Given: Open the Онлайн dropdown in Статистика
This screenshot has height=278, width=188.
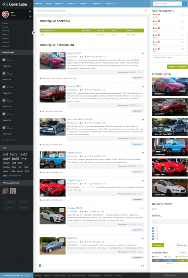Looking at the screenshot, I should tap(183, 253).
